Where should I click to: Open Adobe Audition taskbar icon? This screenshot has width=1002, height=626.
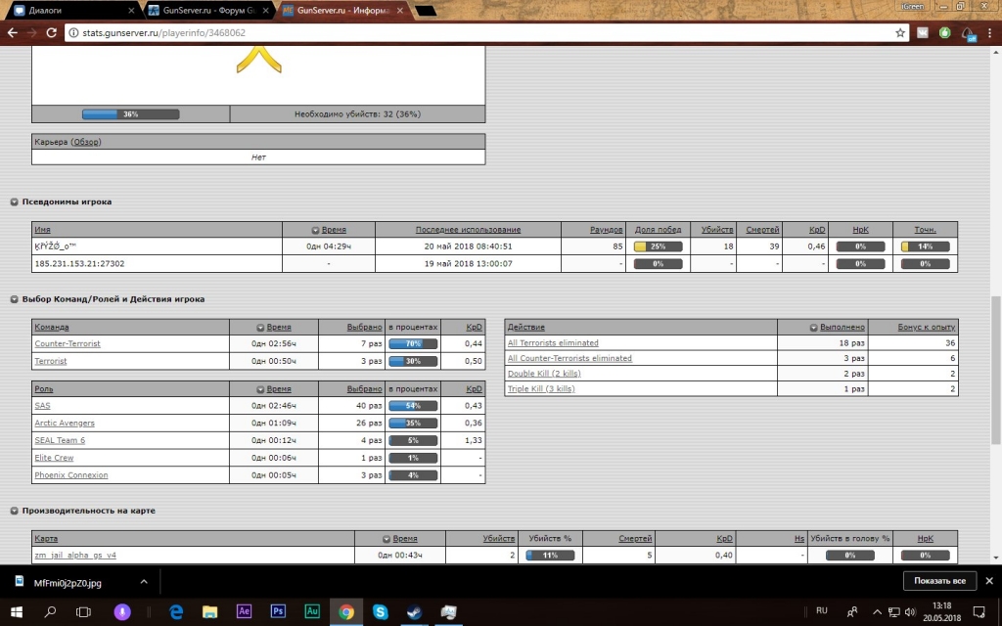312,611
